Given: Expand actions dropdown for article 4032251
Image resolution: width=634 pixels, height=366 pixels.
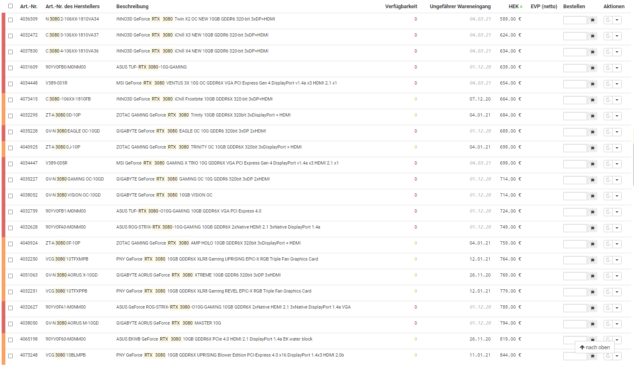Looking at the screenshot, I should tap(617, 292).
